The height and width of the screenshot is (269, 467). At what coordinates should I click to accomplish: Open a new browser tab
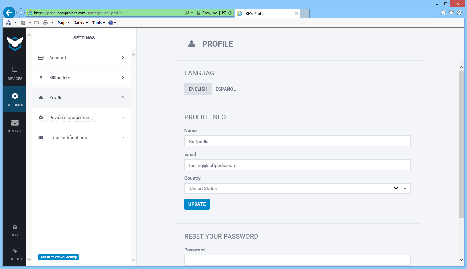click(x=305, y=13)
